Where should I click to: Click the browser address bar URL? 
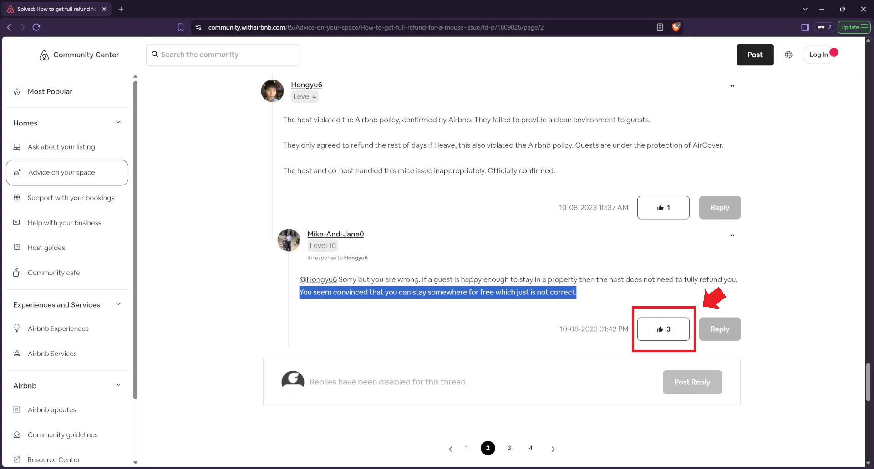click(376, 27)
